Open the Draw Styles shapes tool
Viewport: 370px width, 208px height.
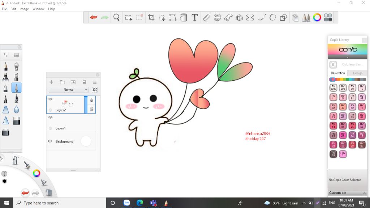pyautogui.click(x=283, y=17)
